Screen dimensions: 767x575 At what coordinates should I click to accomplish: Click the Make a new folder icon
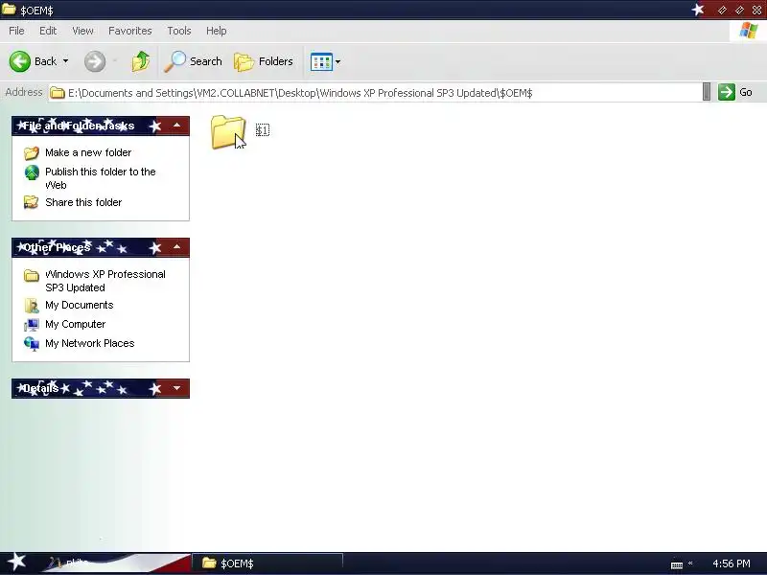[x=32, y=153]
